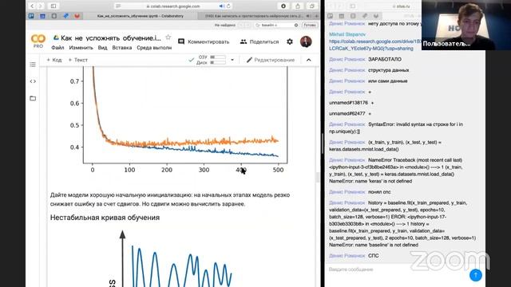
Task: Send the chat message with blue arrow button
Action: click(x=476, y=275)
